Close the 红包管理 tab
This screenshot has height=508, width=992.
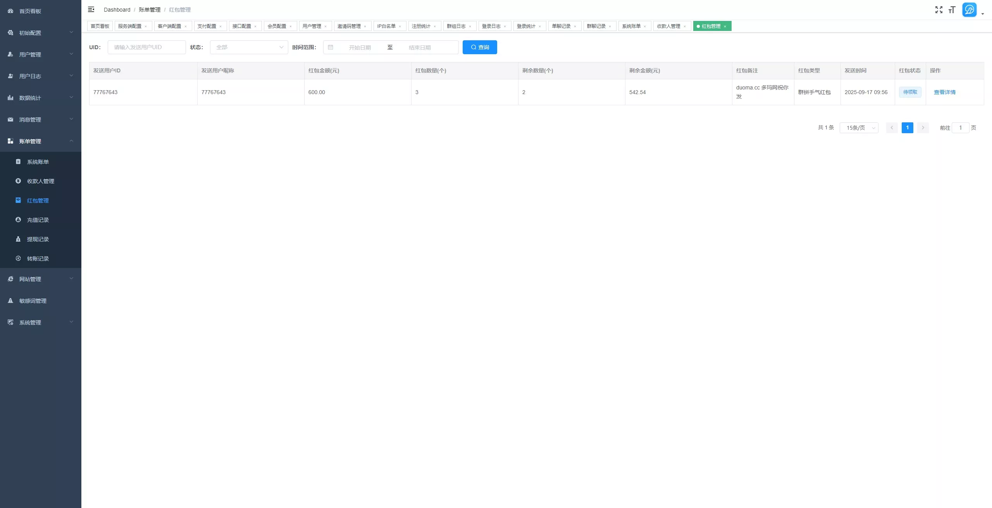pyautogui.click(x=725, y=26)
